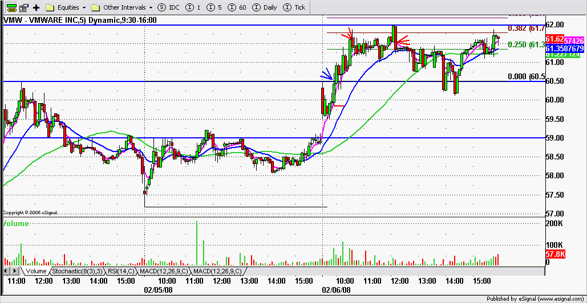Select the Volume study tab

coord(35,271)
